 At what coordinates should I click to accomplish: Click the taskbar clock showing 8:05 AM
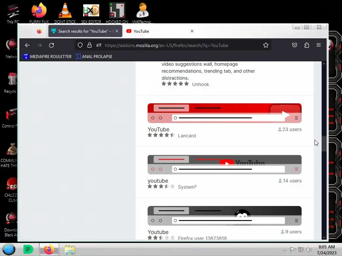pyautogui.click(x=327, y=250)
